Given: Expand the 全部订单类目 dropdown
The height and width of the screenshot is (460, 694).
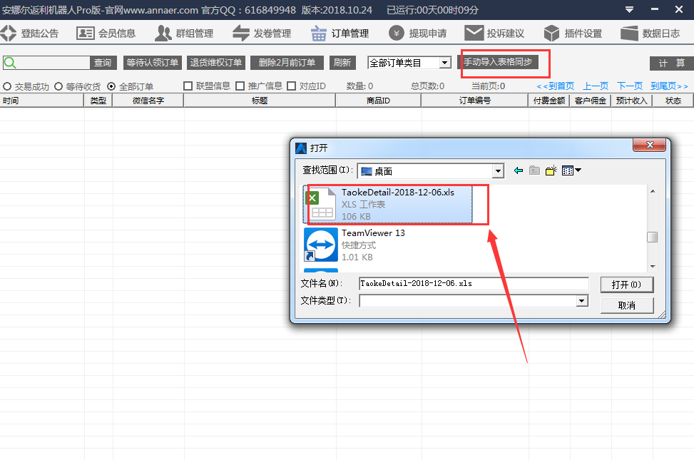Looking at the screenshot, I should (445, 63).
